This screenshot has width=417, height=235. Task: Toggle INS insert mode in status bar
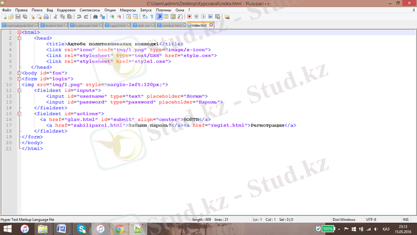(x=406, y=219)
